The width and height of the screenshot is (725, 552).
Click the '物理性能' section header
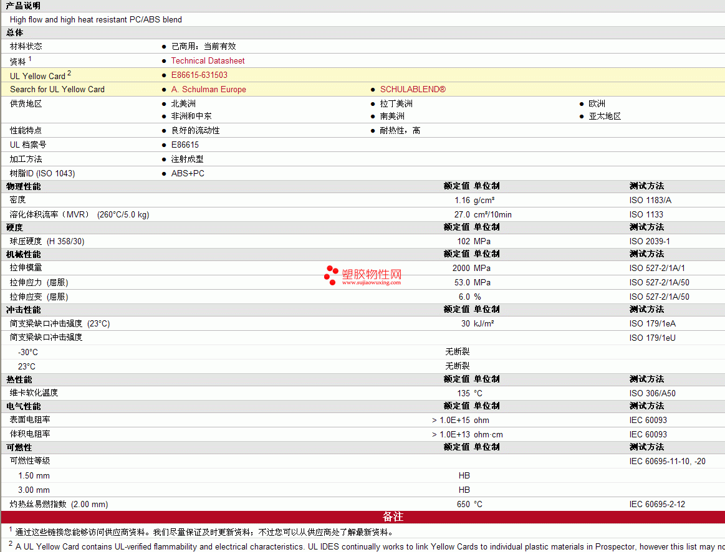click(24, 186)
